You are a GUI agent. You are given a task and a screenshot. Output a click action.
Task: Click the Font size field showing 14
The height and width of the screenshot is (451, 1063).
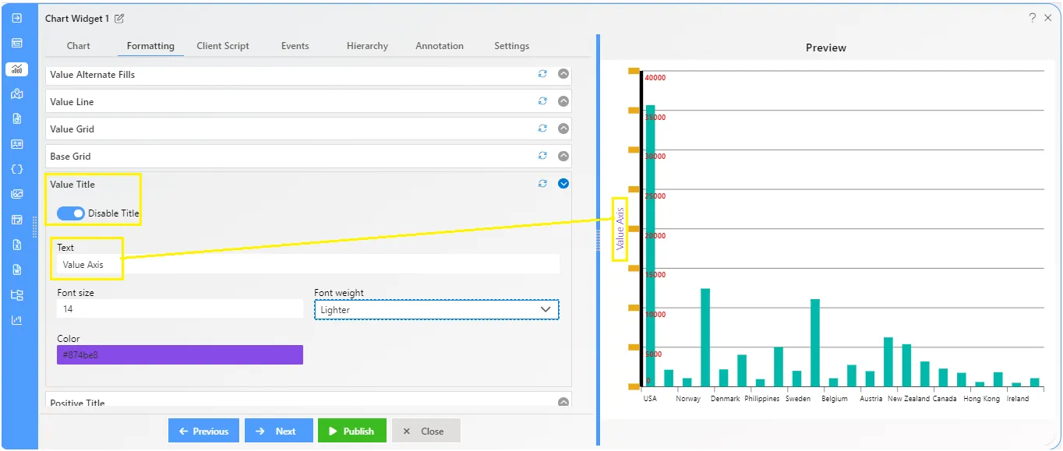[x=180, y=309]
